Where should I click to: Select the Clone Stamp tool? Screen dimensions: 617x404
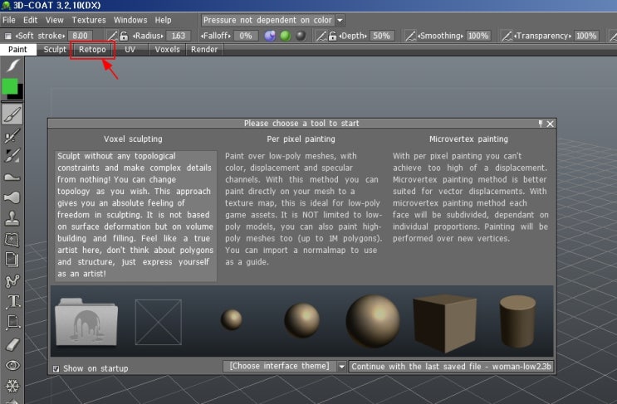[12, 218]
